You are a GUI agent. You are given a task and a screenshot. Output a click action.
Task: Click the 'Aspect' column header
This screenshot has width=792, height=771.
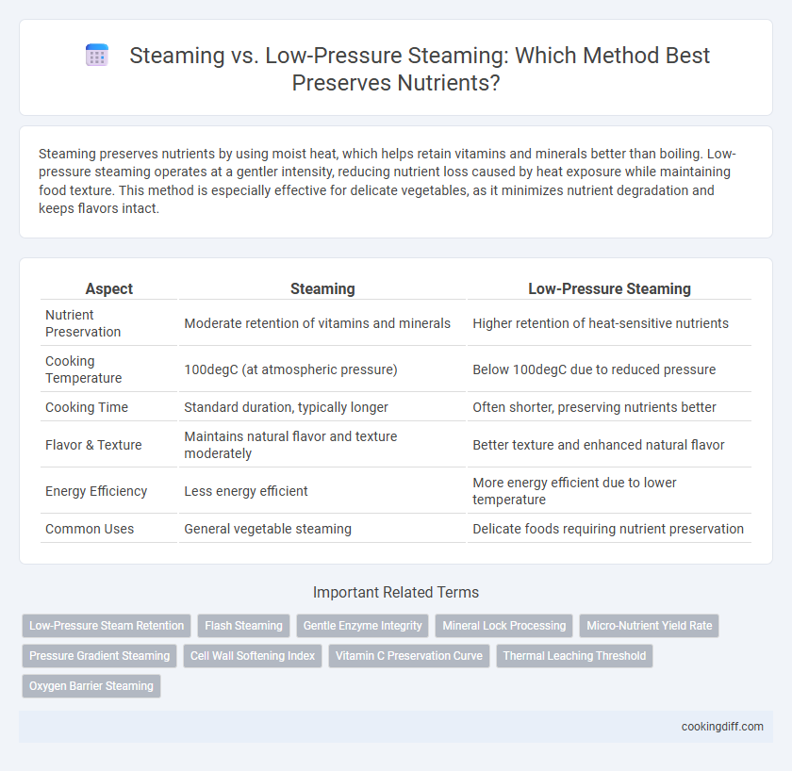109,288
